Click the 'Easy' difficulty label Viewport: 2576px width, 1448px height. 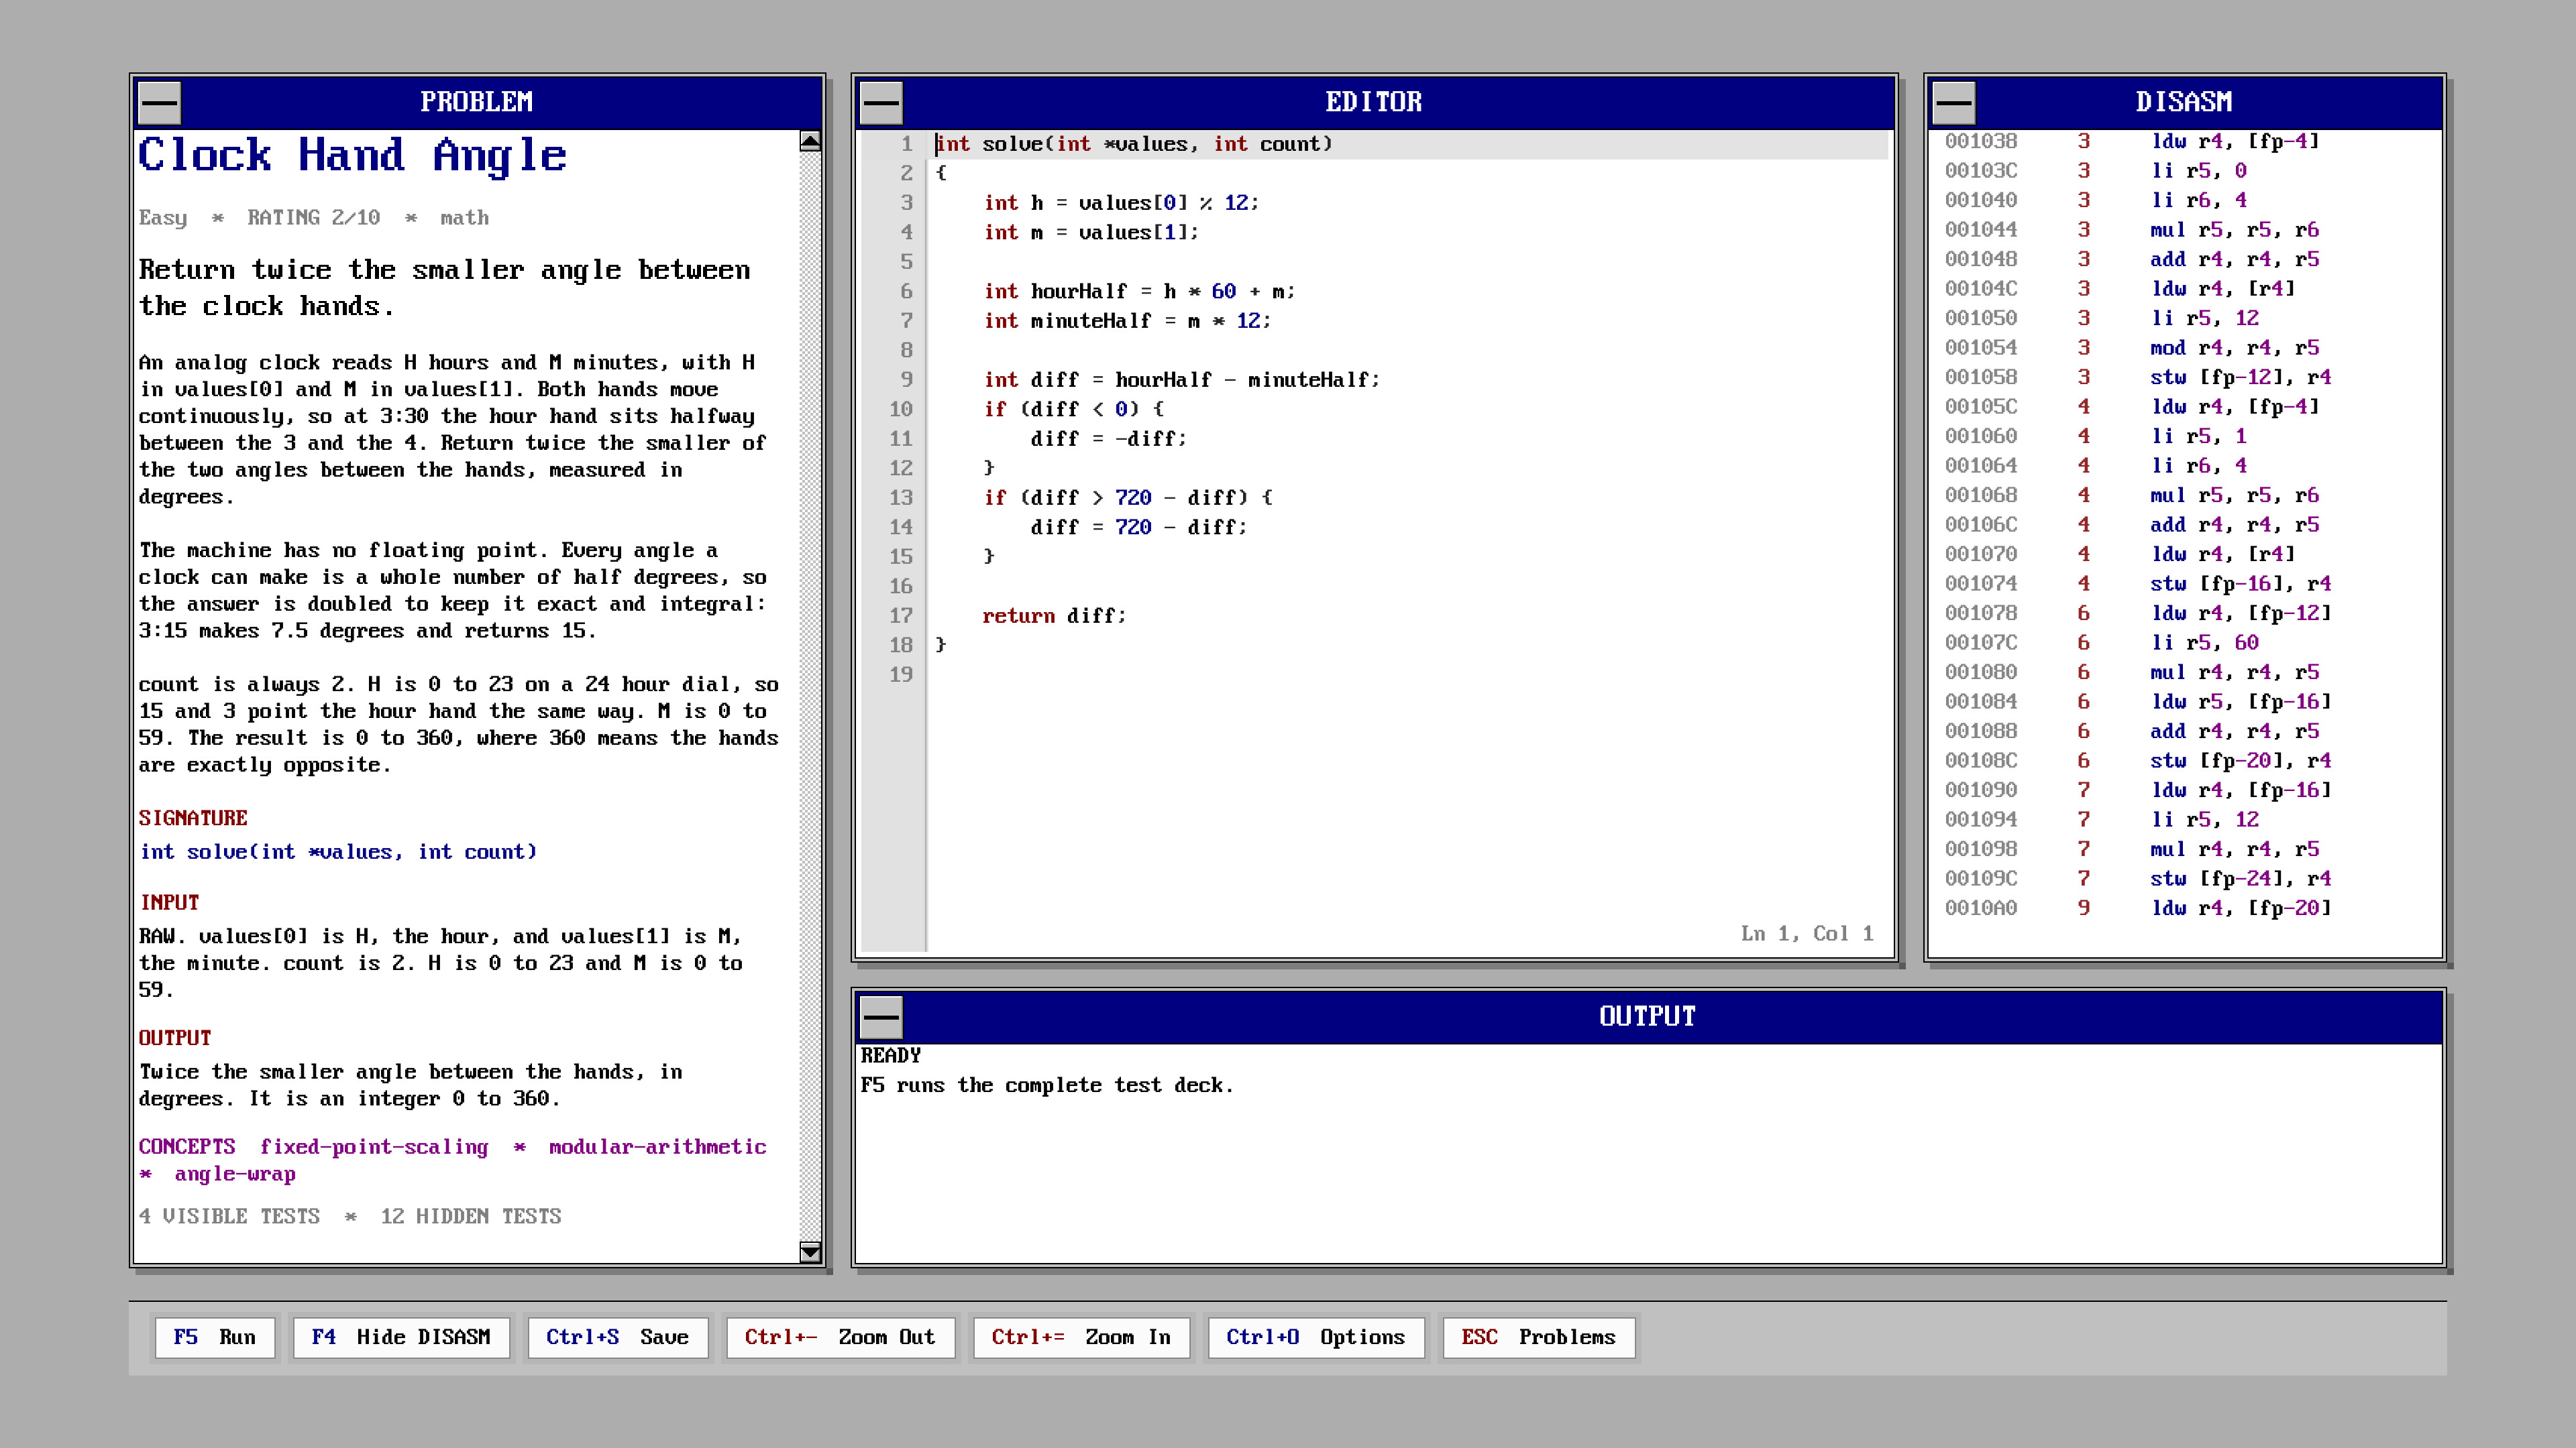[163, 218]
